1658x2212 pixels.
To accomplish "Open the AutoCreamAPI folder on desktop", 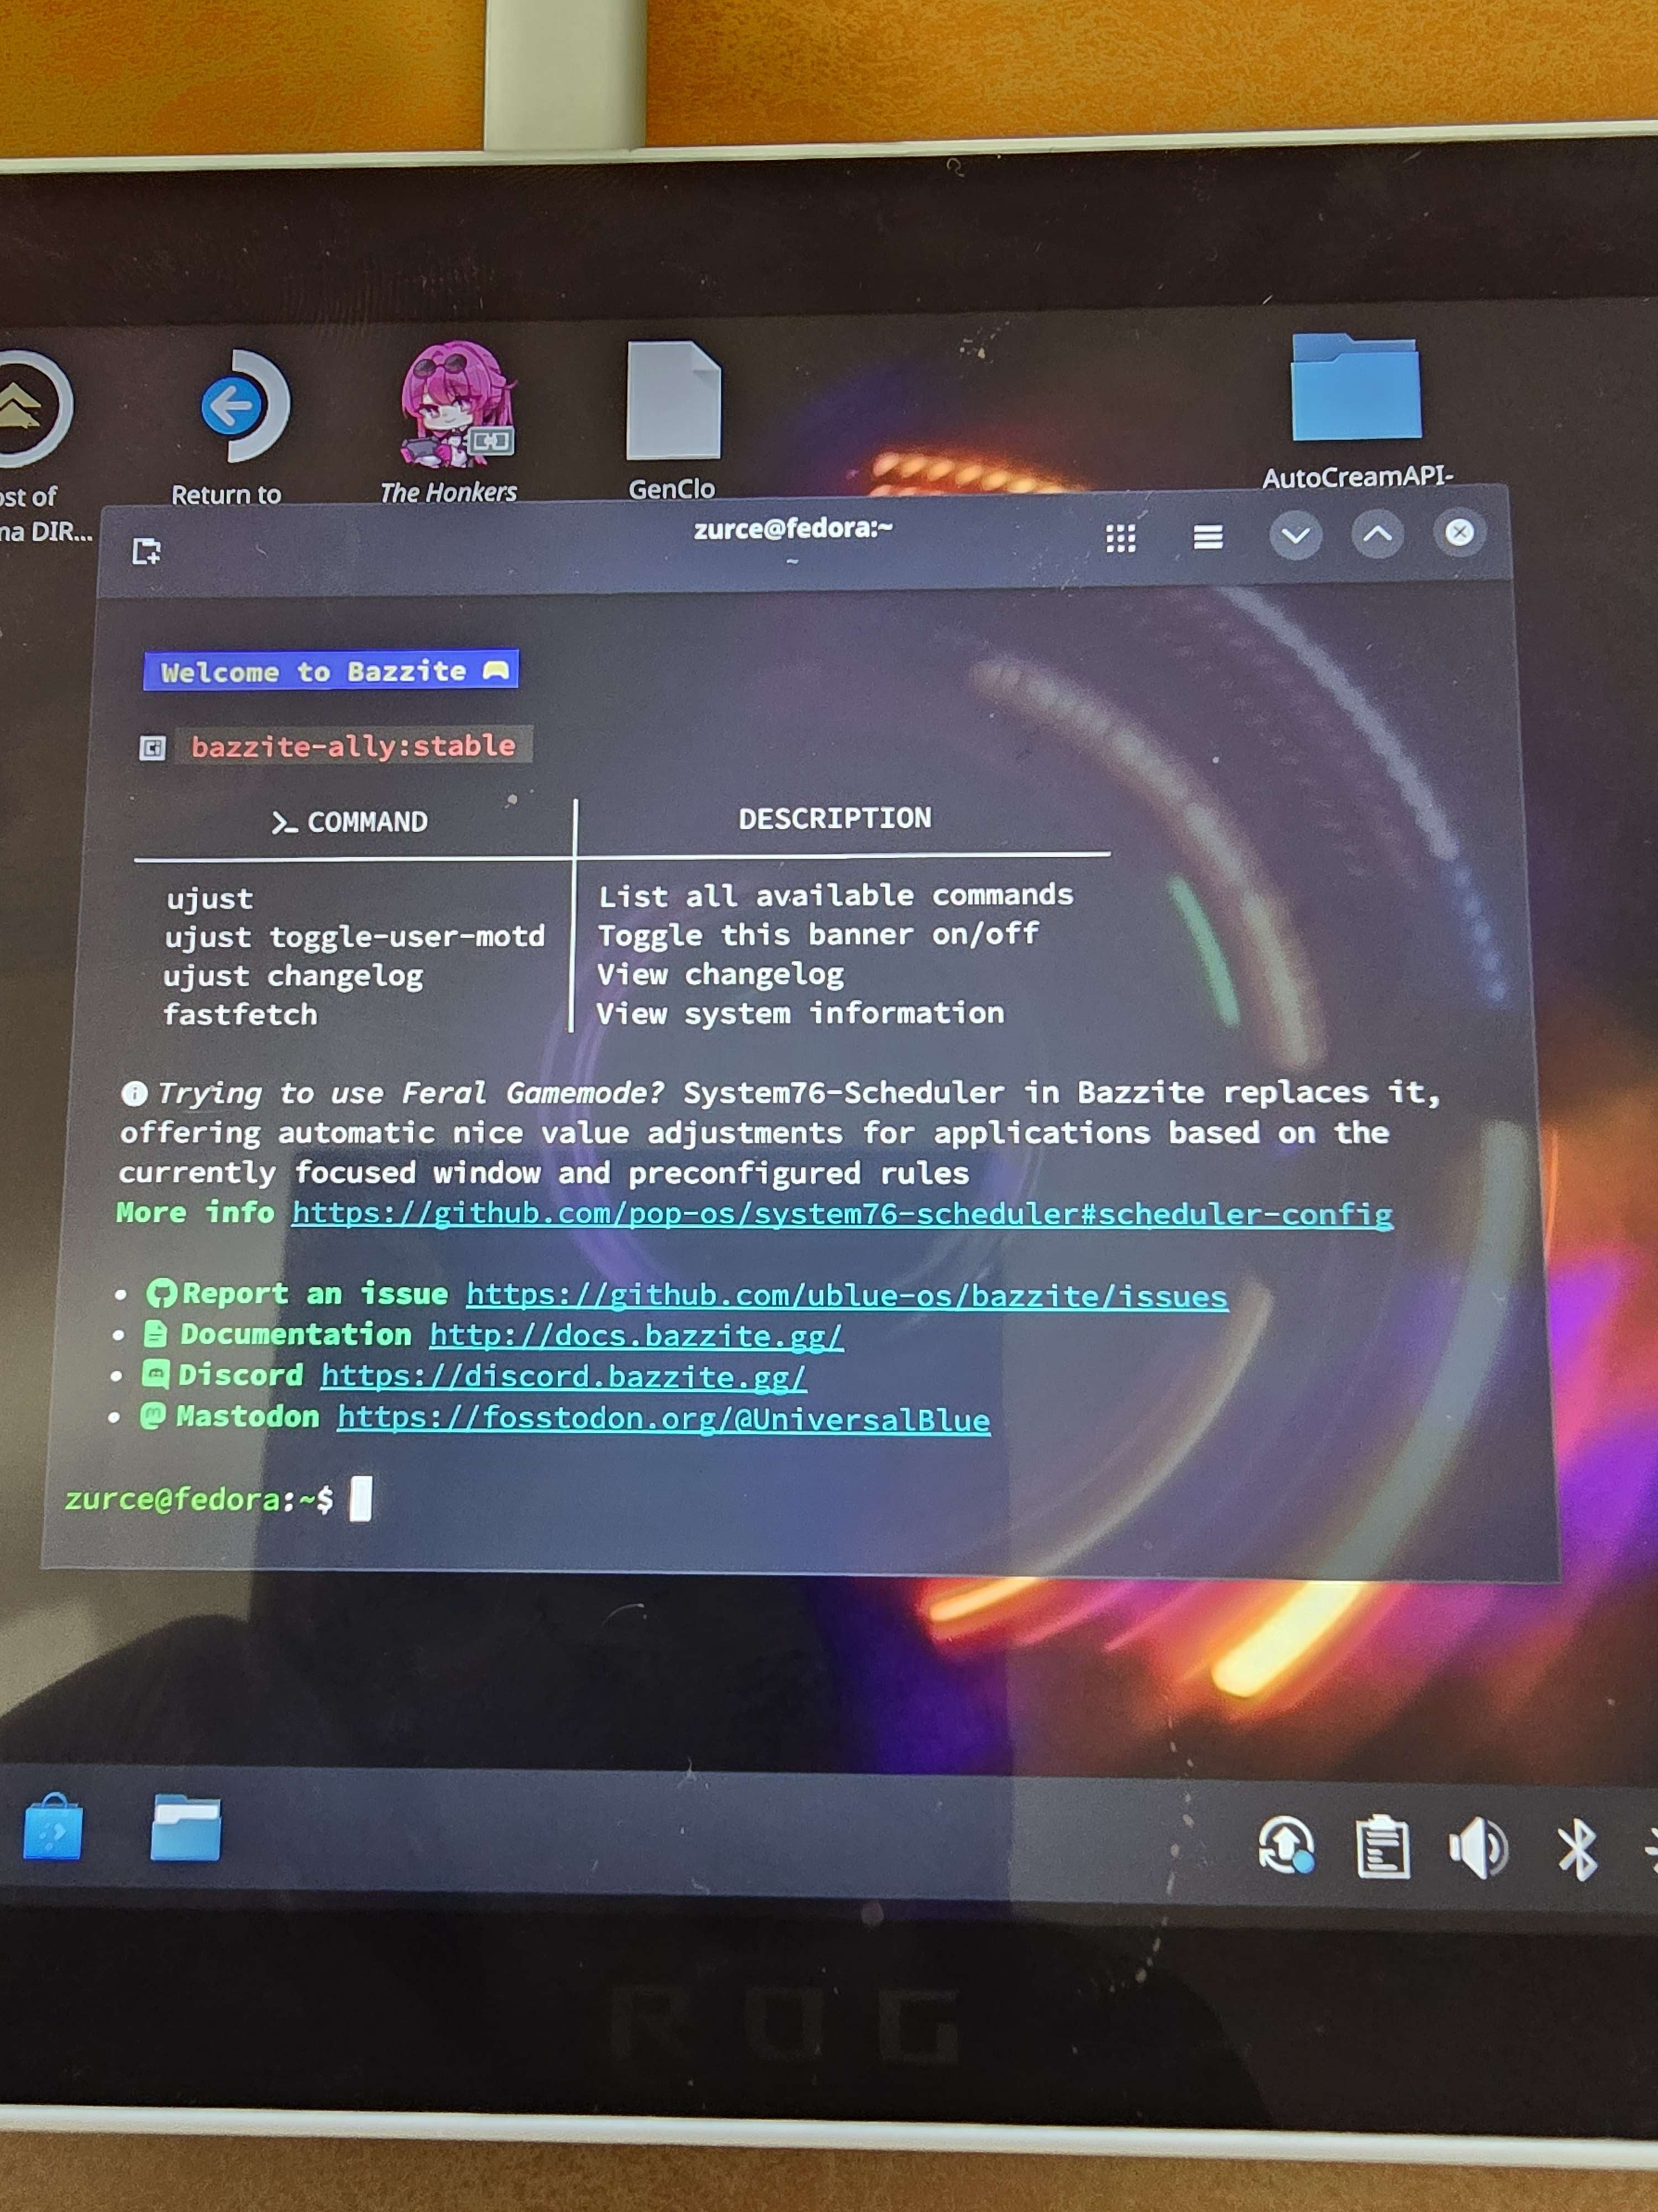I will coord(1355,390).
